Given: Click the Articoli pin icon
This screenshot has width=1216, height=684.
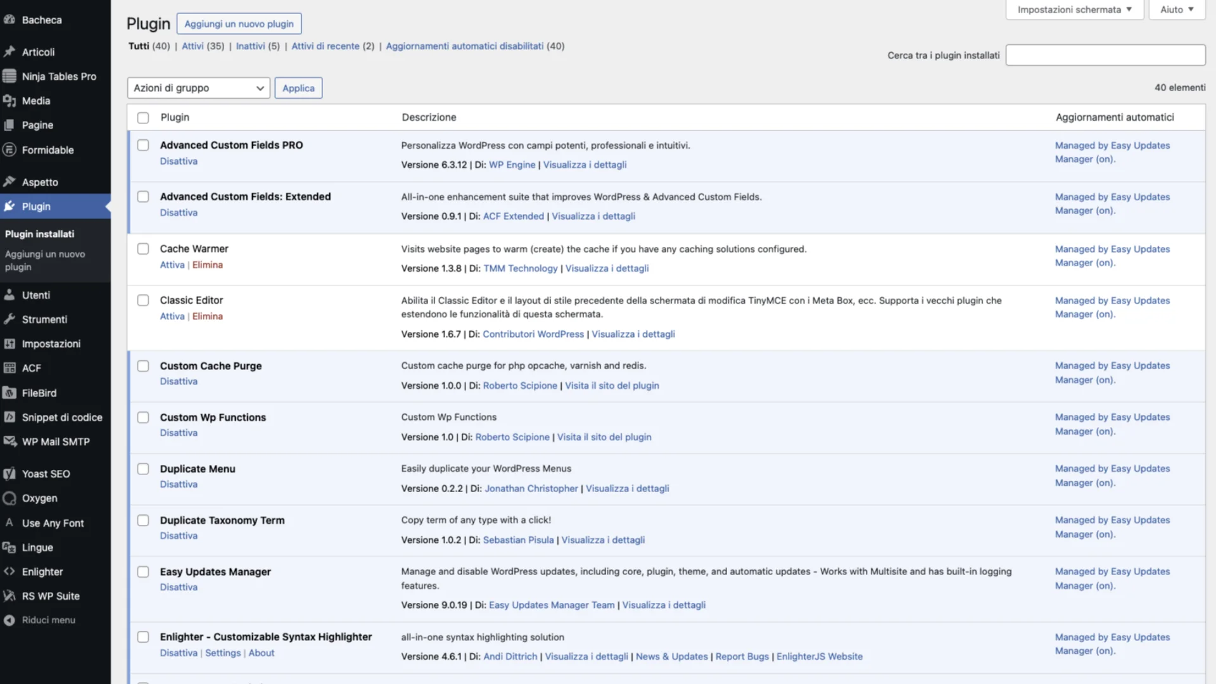Looking at the screenshot, I should coord(9,52).
